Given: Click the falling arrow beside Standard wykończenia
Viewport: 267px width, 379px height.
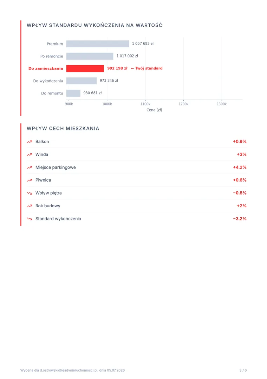Looking at the screenshot, I should pyautogui.click(x=30, y=219).
